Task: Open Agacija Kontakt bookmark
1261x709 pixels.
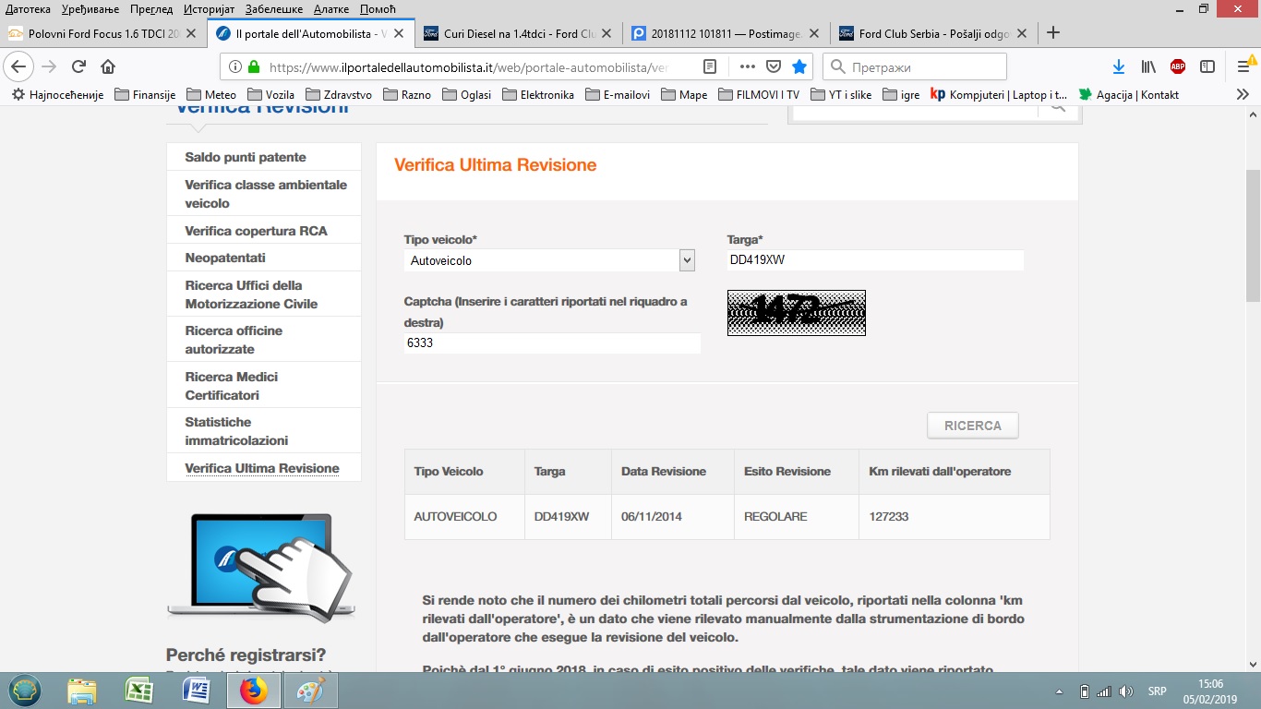Action: 1129,94
